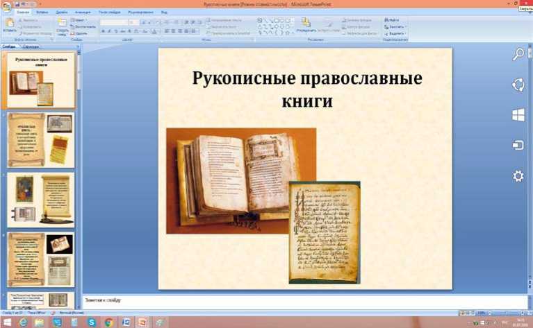The image size is (533, 328).
Task: Open the Text Direction (Направление текста) dropdown
Action: coord(224,20)
